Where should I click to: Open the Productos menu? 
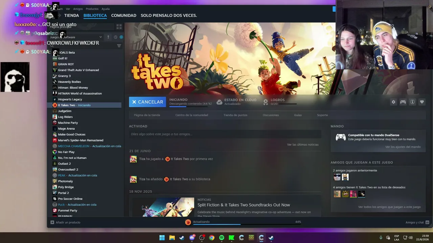coord(92,9)
